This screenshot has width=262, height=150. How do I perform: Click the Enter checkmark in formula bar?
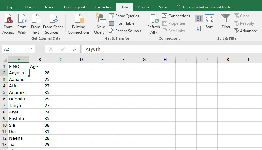pos(63,49)
